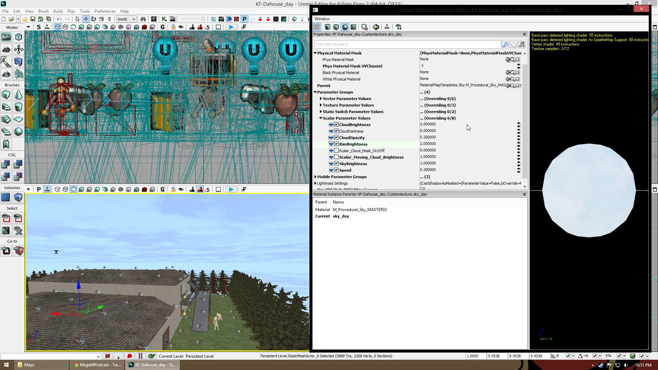Image resolution: width=658 pixels, height=370 pixels.
Task: Open the Build menu
Action: (58, 11)
